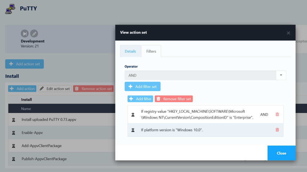Open the AND operator combo box
307x172 pixels.
pyautogui.click(x=200, y=75)
